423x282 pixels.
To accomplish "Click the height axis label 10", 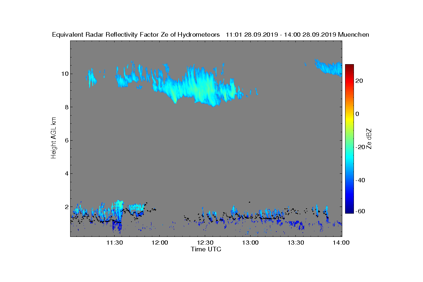I will coord(64,74).
